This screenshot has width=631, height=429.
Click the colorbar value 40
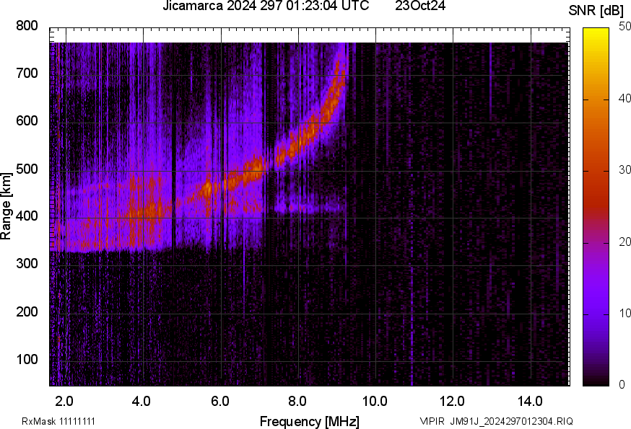[625, 99]
